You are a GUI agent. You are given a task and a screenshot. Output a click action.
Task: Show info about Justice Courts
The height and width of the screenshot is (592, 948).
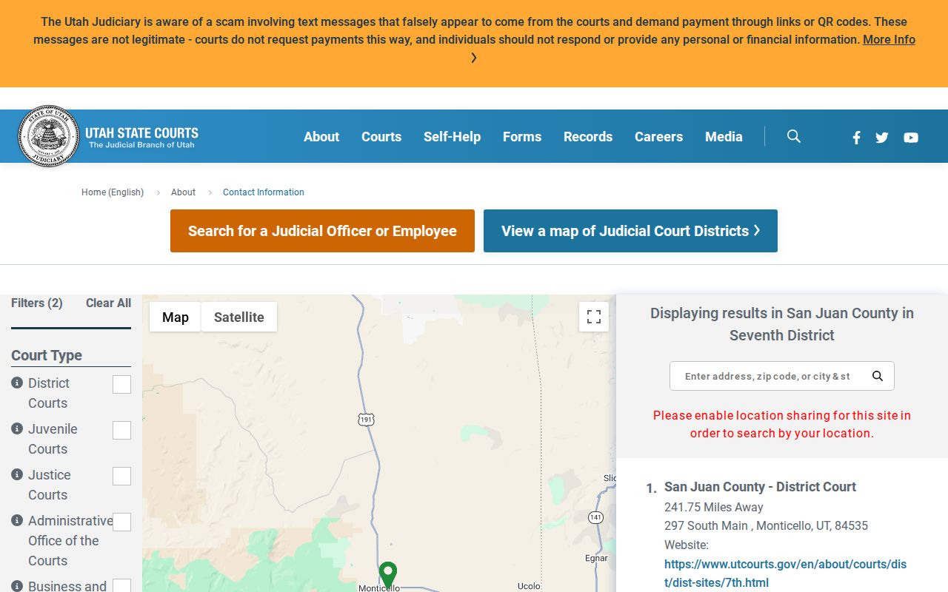coord(17,474)
